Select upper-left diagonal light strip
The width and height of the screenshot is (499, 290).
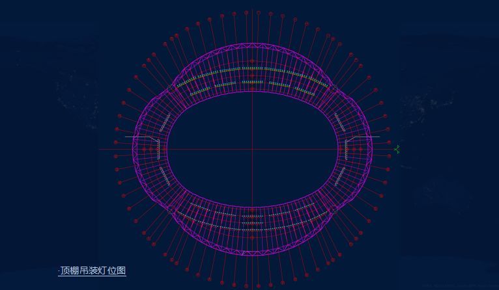[x=165, y=122]
